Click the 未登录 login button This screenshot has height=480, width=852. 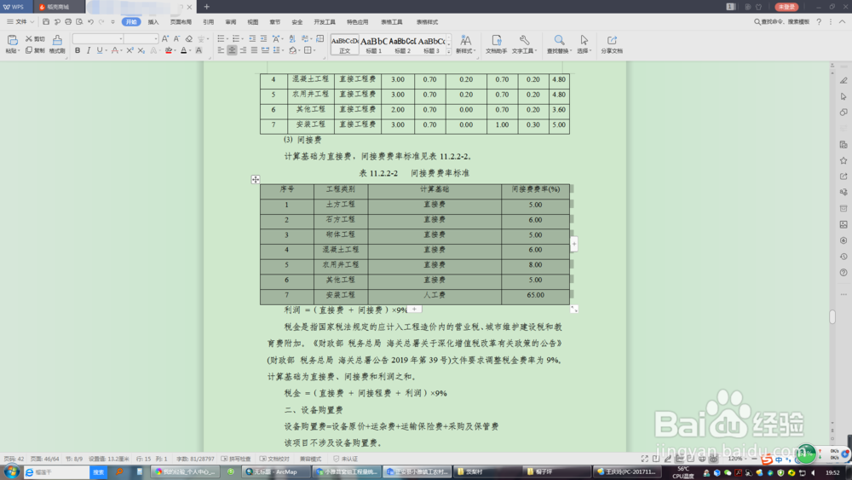pyautogui.click(x=786, y=7)
